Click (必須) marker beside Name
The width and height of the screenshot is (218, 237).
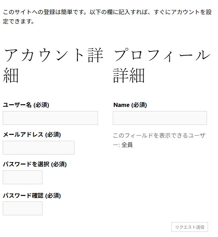click(139, 105)
